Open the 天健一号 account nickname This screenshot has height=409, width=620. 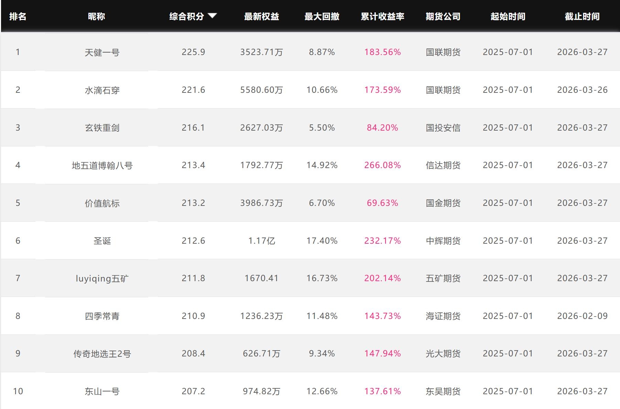click(102, 53)
